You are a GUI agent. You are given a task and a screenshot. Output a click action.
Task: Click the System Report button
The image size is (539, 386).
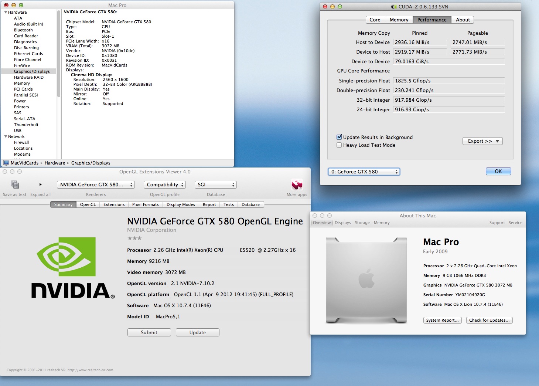coord(442,320)
